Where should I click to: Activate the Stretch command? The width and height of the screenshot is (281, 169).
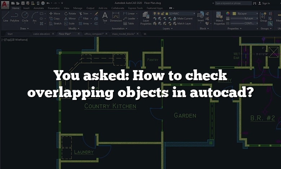tap(55, 23)
